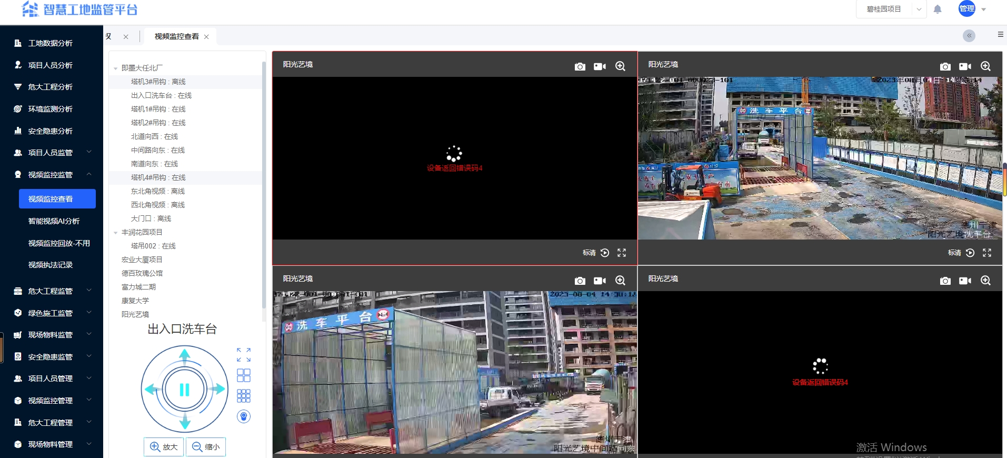Screen dimensions: 1007x458
Task: Start recording in top-right video panel
Action: pos(965,66)
